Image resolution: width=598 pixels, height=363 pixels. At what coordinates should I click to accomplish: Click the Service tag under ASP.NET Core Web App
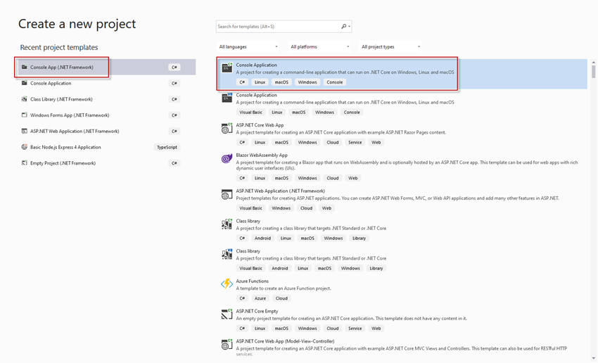click(355, 142)
